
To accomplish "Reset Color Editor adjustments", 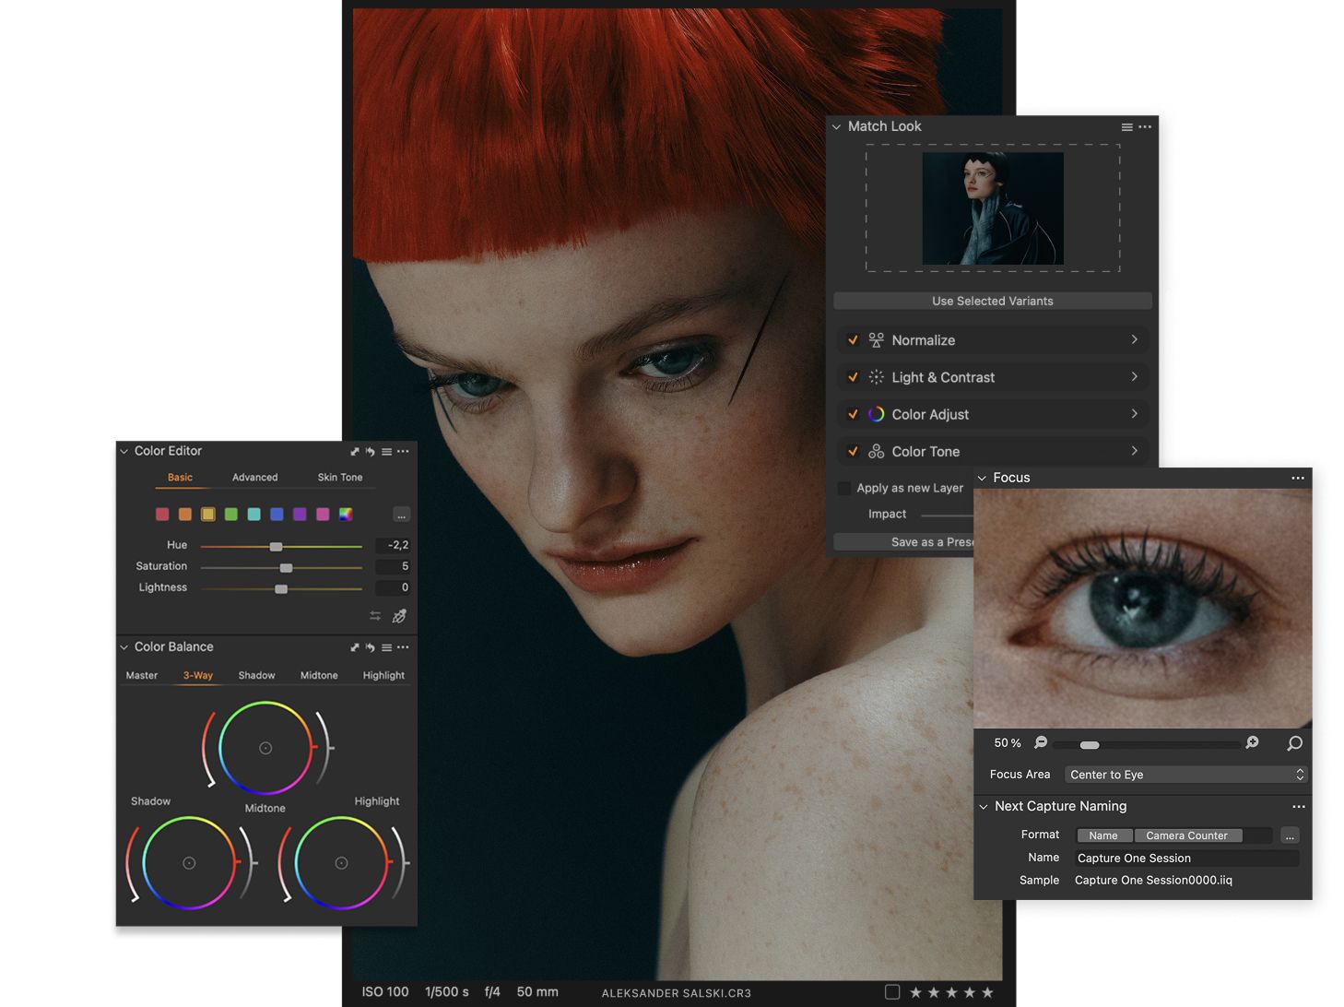I will [370, 452].
